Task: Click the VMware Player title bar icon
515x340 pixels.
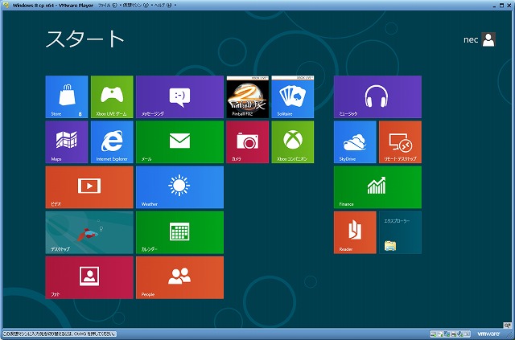Action: [x=6, y=6]
